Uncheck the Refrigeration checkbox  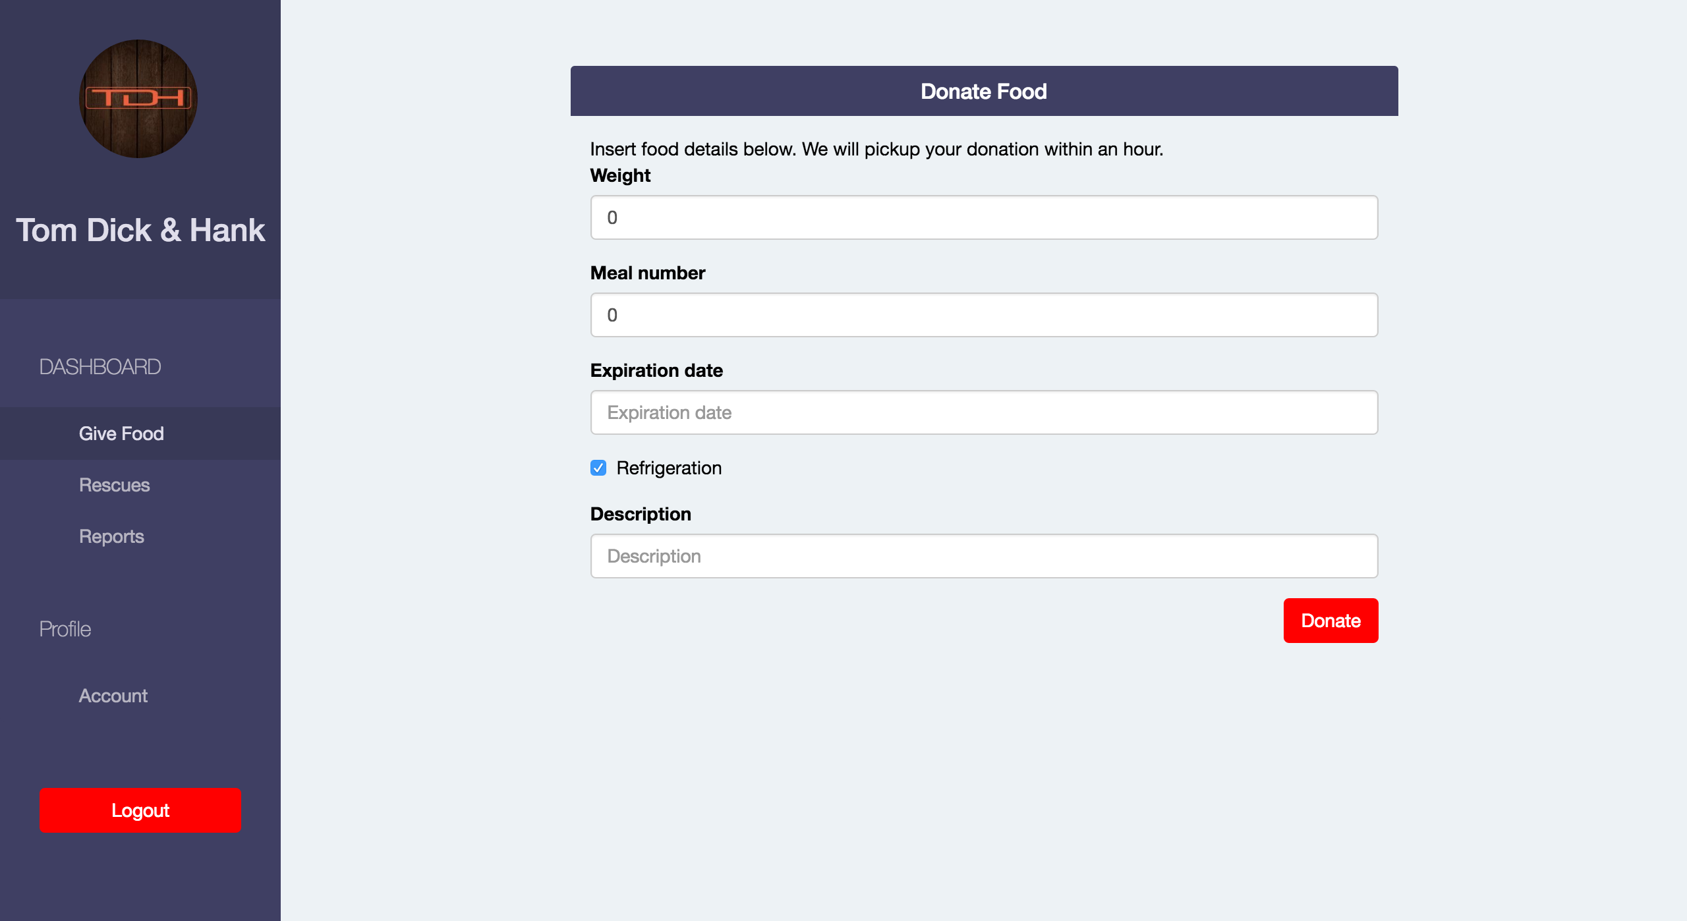click(x=598, y=468)
